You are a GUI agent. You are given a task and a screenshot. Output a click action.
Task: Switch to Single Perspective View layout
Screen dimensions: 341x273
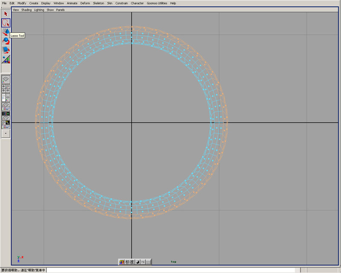pos(6,79)
